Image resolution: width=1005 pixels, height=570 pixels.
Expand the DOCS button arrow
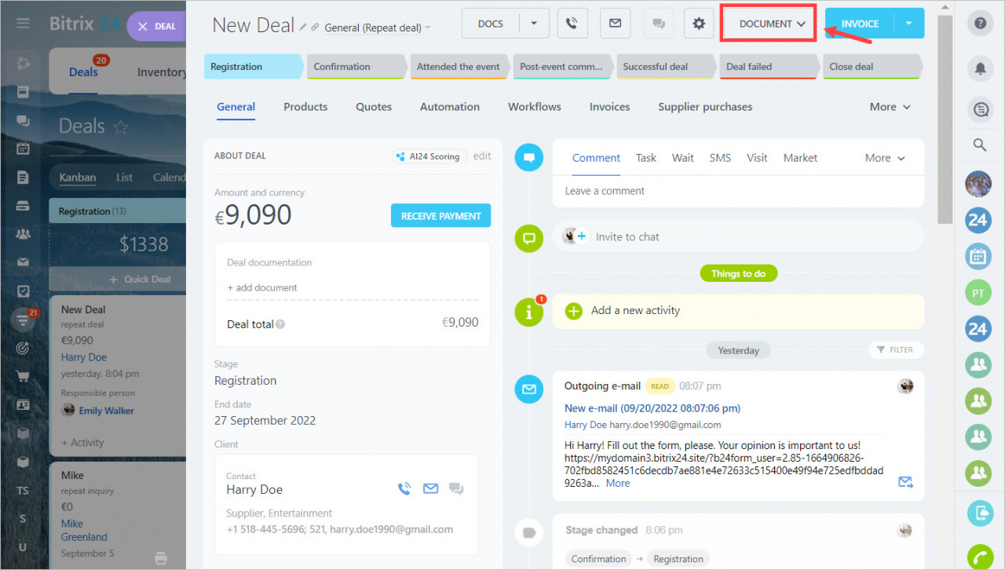coord(534,24)
